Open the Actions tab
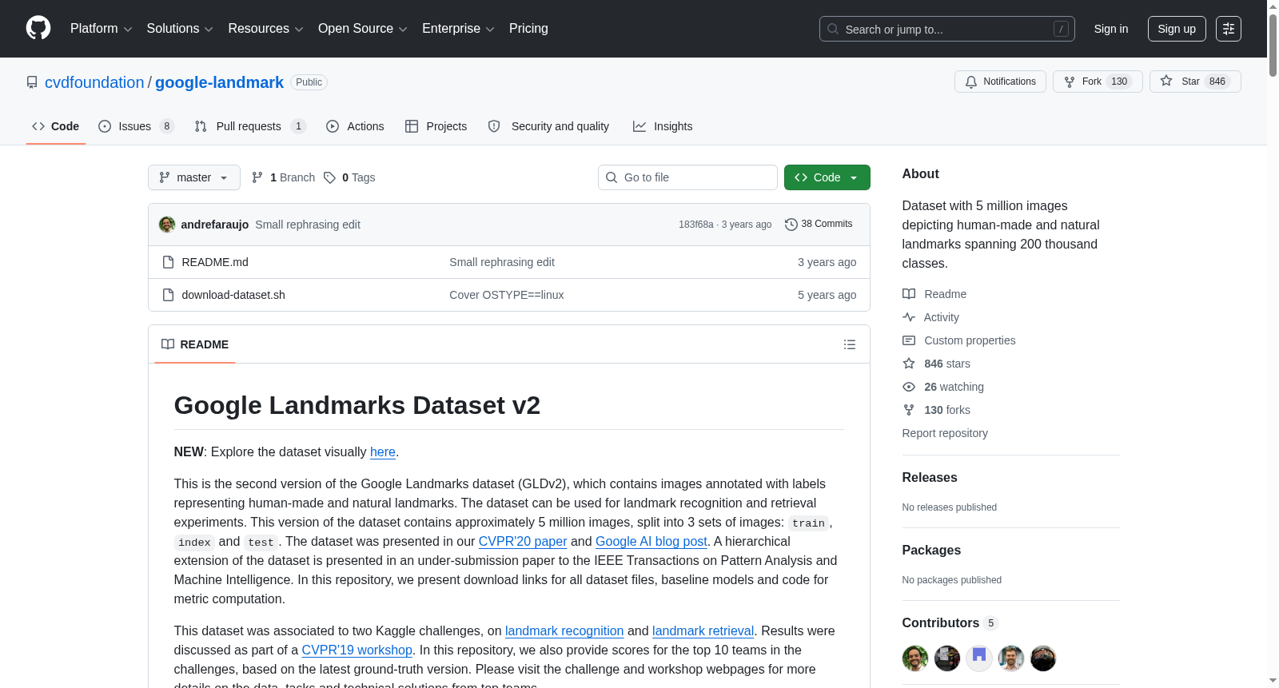Viewport: 1279px width, 688px height. [356, 126]
